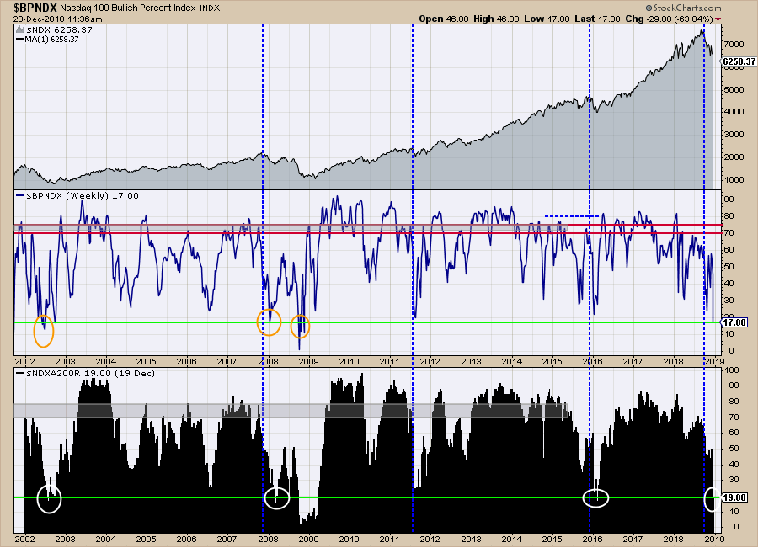Click the 6258.37 price tag on the right axis

(739, 61)
